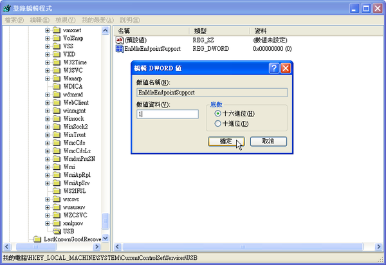
Task: Open the 我的最愛 Favorites menu
Action: (x=98, y=20)
